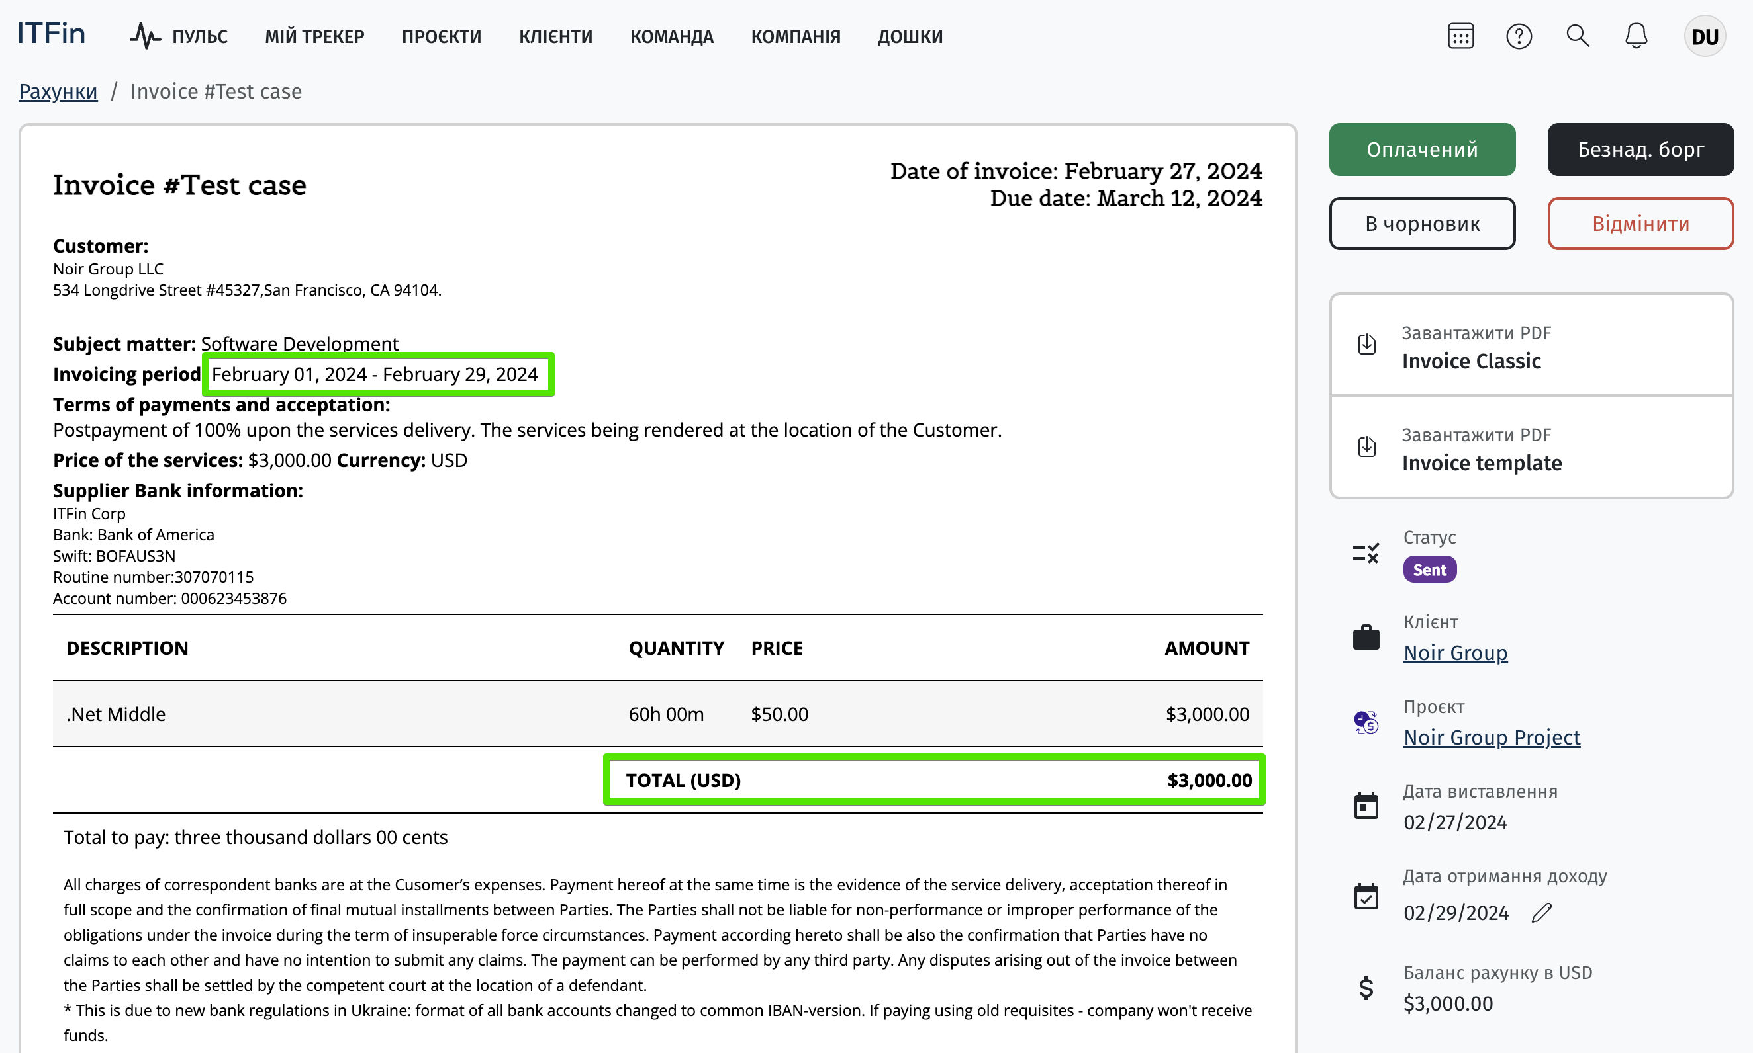Move invoice В чорновик
Screen dimensions: 1753x1053
[1421, 224]
